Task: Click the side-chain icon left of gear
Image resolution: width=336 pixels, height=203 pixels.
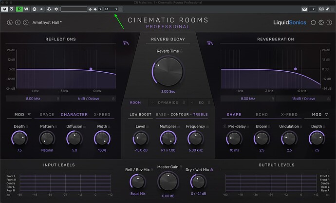Action: (49, 9)
